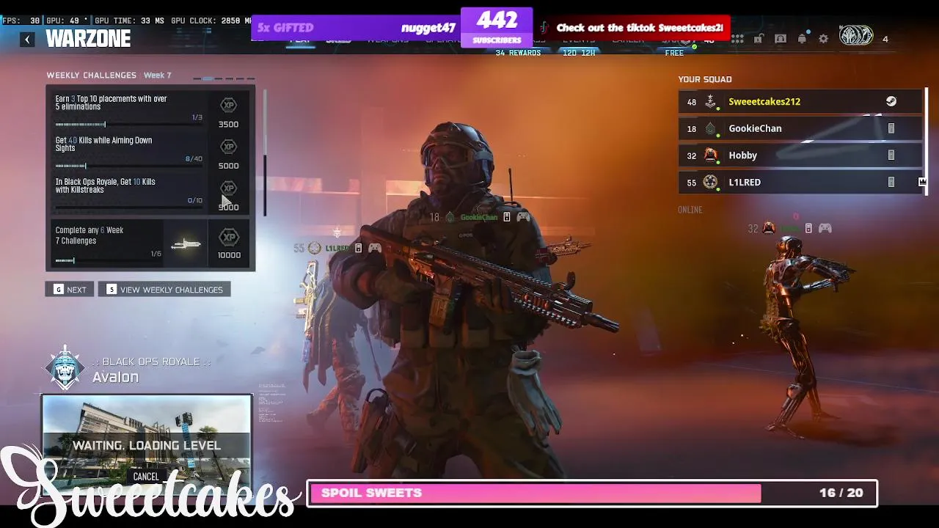Click controller icon beside in-lobby L1LRED nameplate

(x=374, y=248)
